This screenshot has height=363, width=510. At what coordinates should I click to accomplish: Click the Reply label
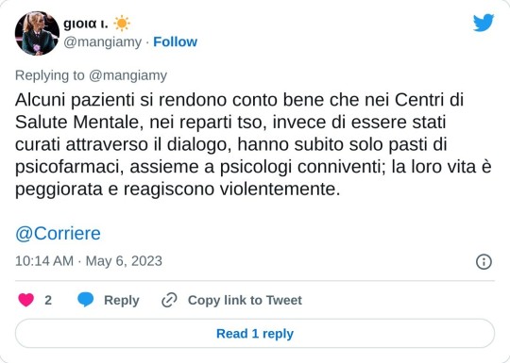tap(122, 301)
